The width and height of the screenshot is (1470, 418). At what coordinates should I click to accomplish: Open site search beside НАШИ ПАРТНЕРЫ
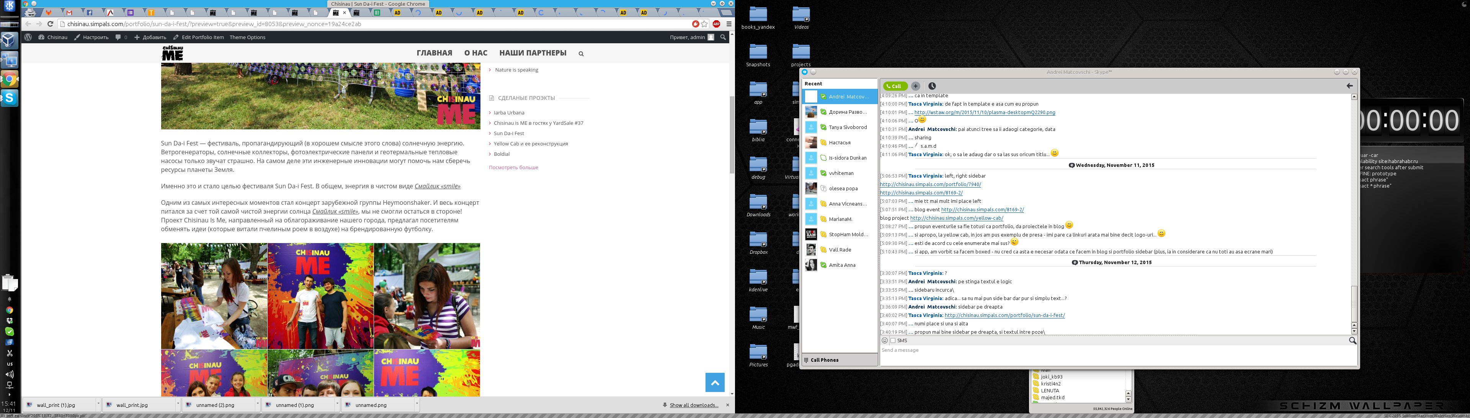(x=581, y=54)
